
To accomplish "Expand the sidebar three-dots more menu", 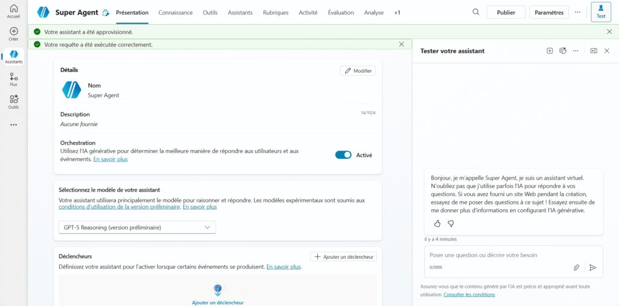I will (13, 125).
